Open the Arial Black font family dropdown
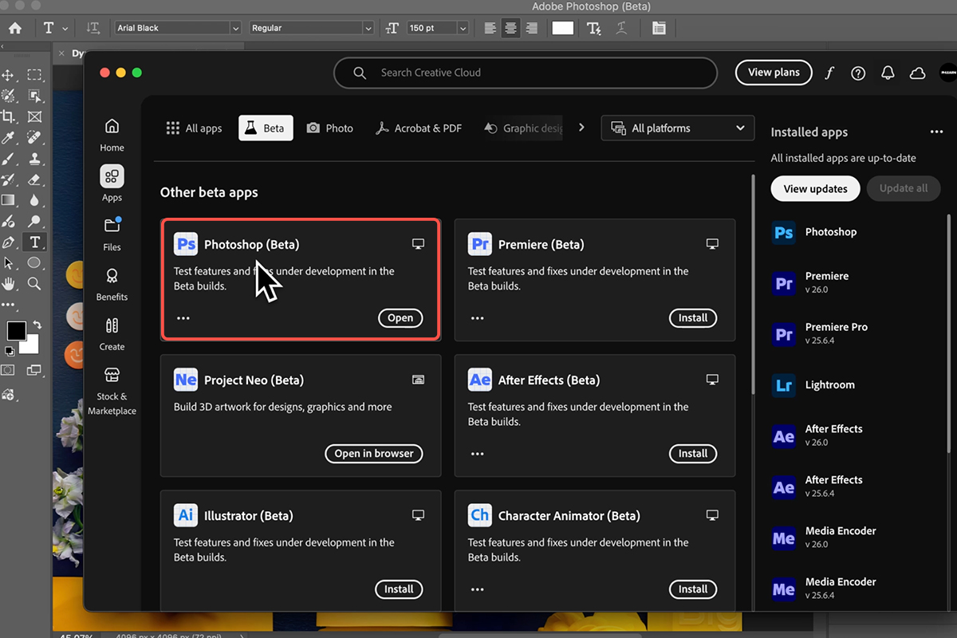 point(235,28)
